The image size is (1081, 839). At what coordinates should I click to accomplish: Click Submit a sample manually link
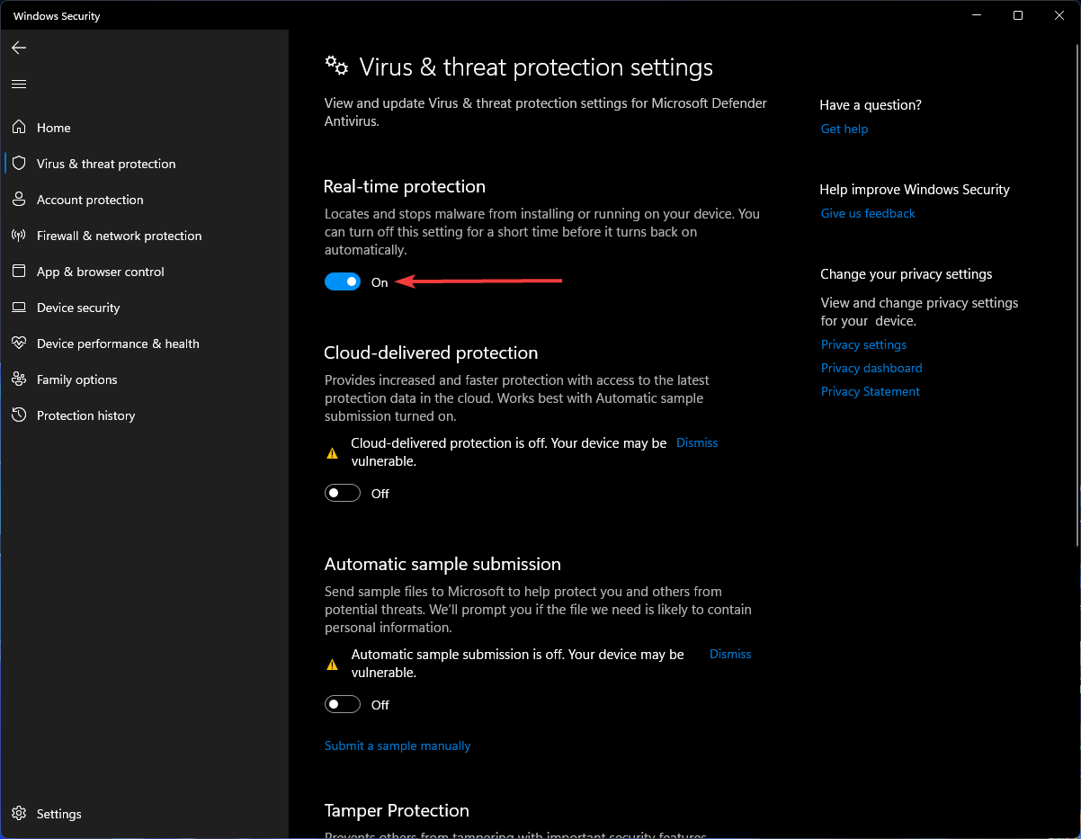[398, 745]
